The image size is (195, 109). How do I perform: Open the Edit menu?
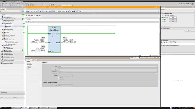tap(3, 3)
